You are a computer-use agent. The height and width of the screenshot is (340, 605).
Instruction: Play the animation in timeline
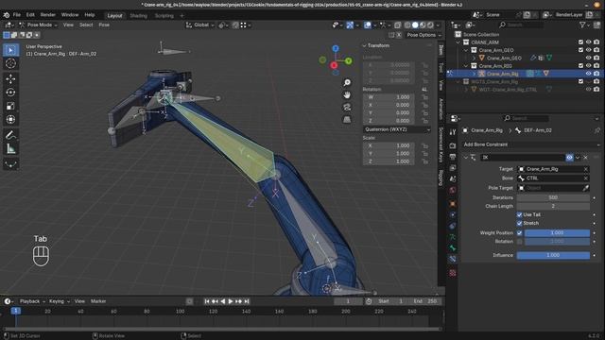[231, 301]
